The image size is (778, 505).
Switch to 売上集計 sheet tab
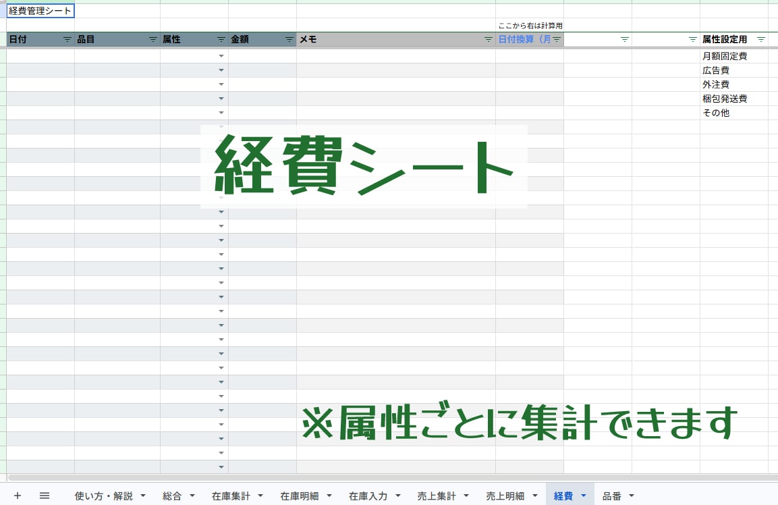tap(436, 496)
